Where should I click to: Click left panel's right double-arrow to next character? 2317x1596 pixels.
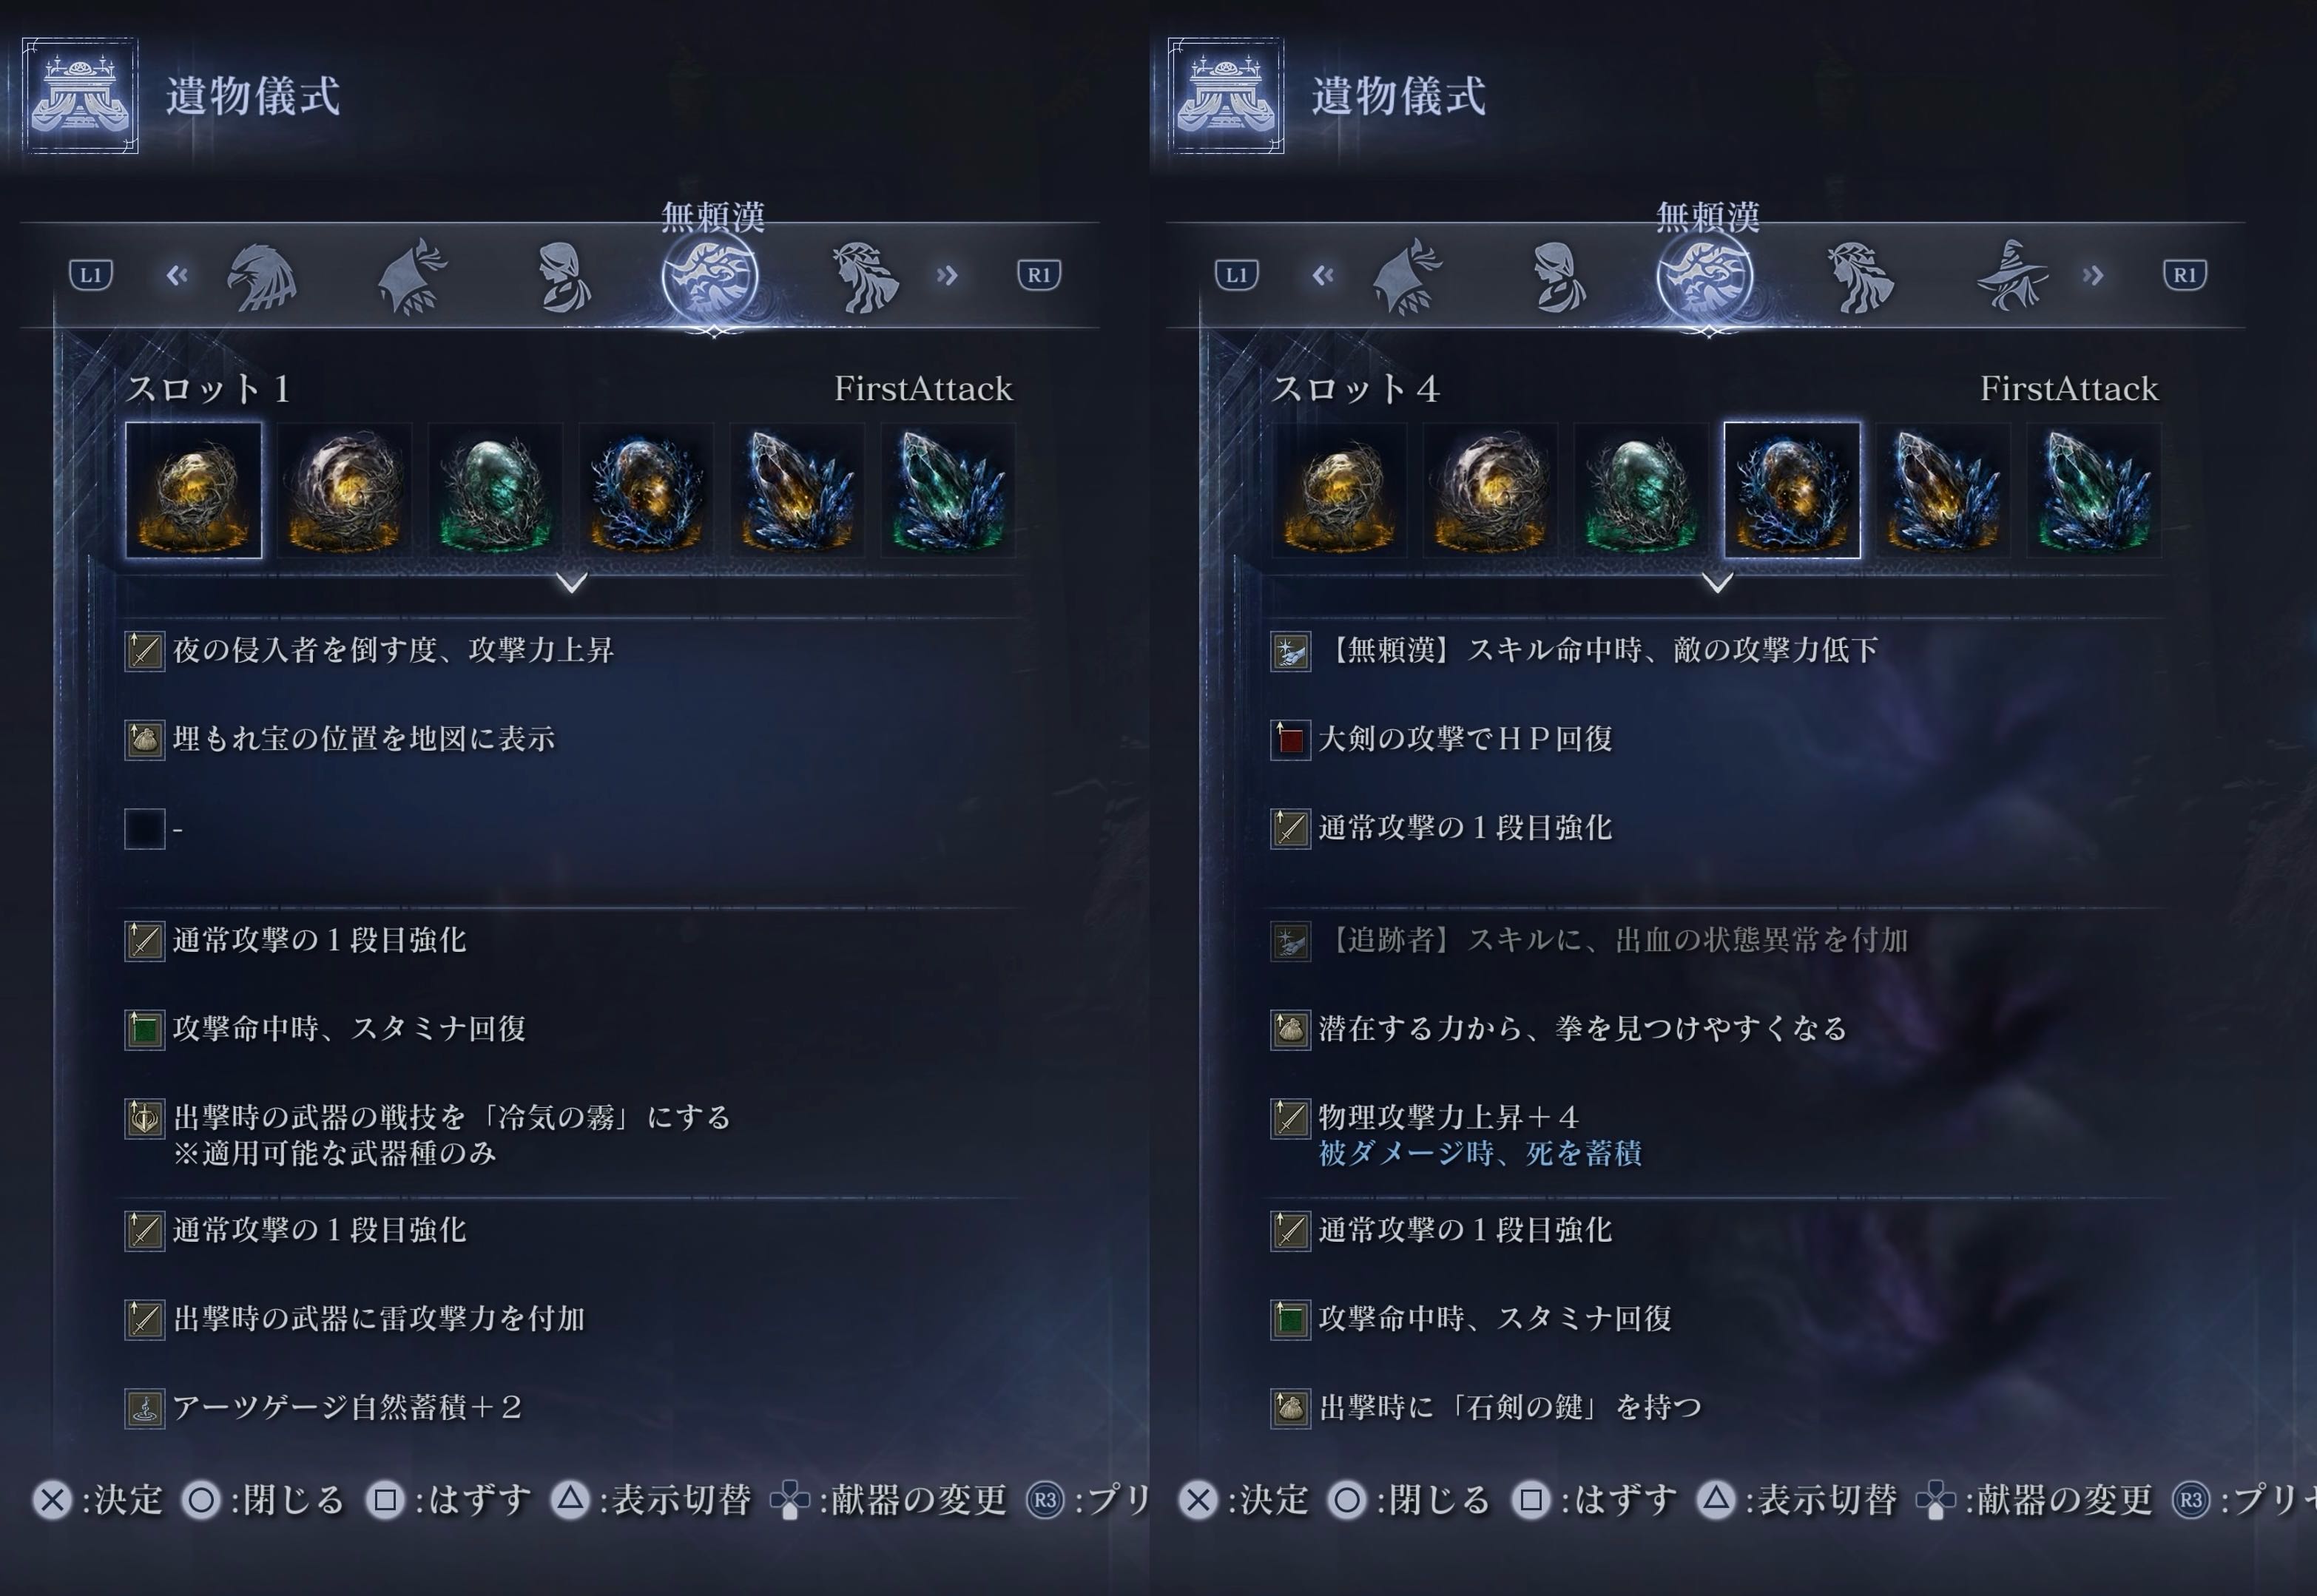tap(947, 275)
